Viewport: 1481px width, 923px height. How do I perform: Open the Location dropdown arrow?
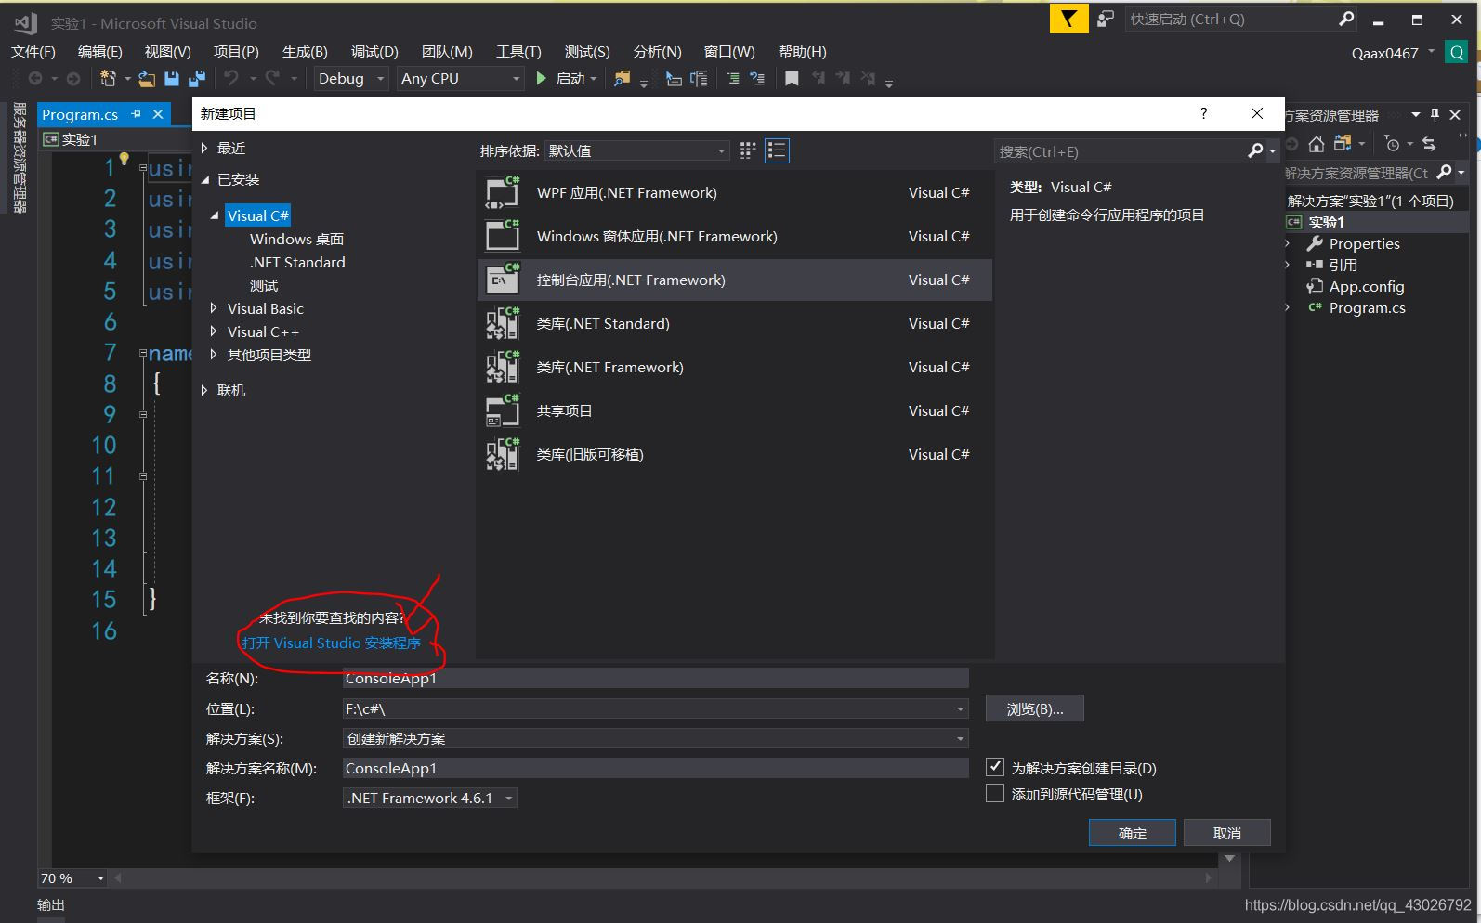pos(960,708)
